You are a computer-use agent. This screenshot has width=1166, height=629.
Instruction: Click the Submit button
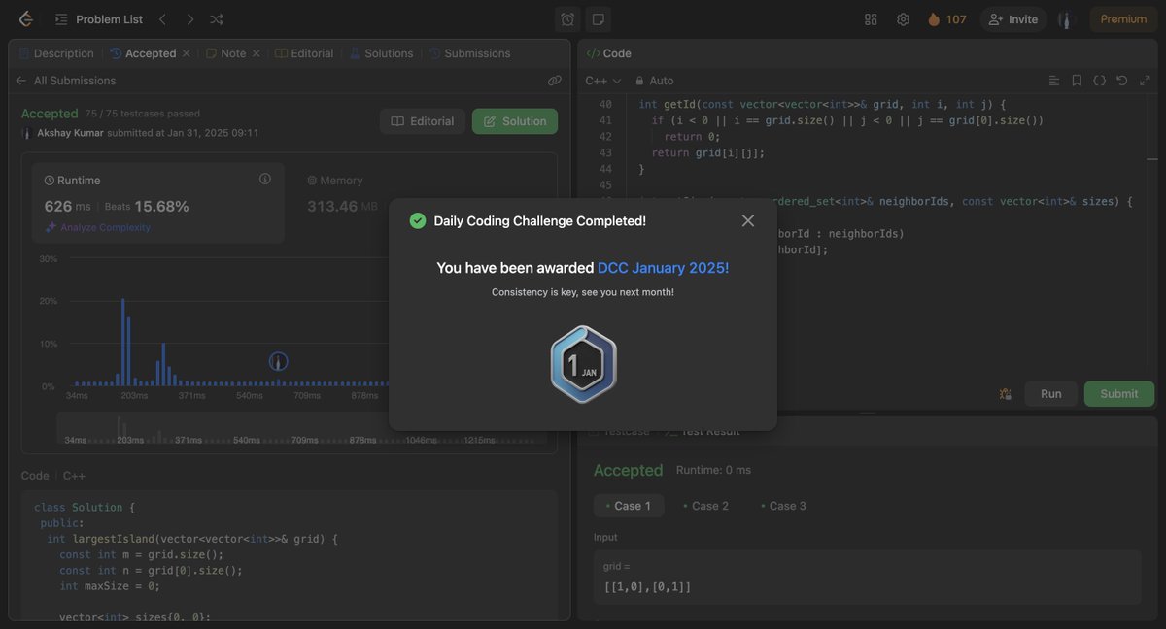click(x=1119, y=394)
